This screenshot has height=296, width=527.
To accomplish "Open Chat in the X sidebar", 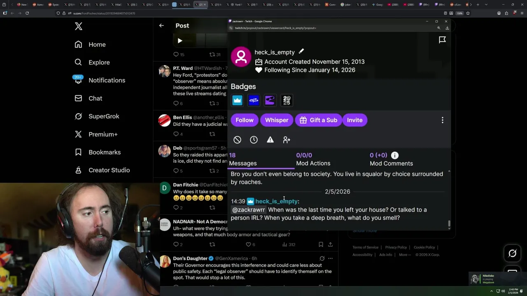I will 89,98.
